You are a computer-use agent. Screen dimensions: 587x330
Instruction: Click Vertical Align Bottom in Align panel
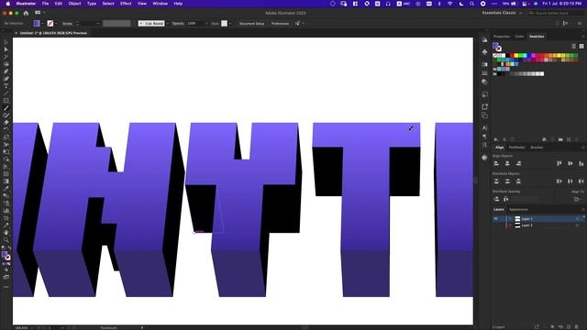click(x=581, y=163)
